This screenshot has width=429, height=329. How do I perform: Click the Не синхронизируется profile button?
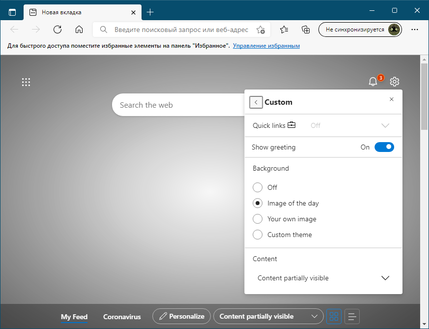(x=360, y=30)
